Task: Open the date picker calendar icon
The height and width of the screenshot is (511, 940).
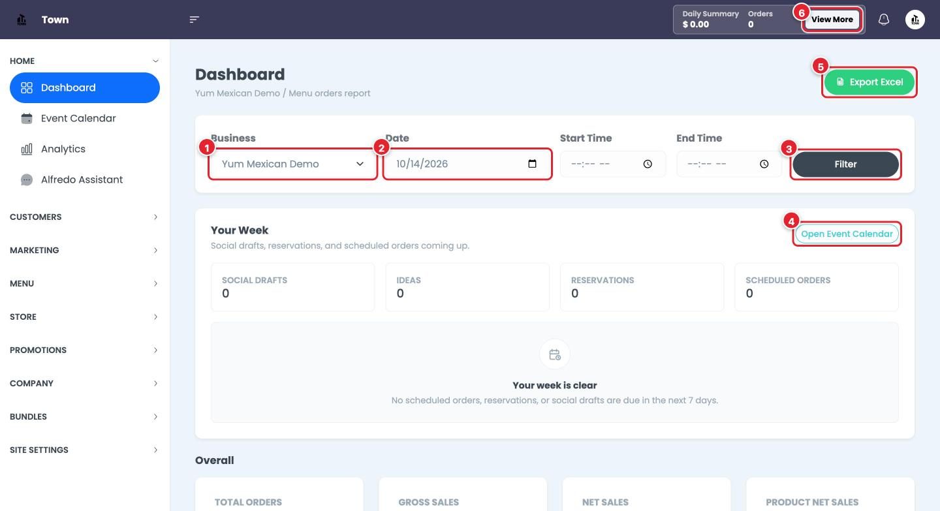Action: tap(532, 164)
